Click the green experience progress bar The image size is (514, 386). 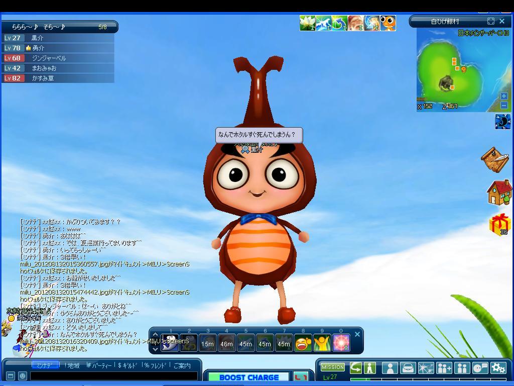point(429,380)
